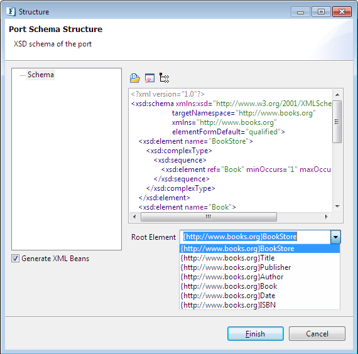Click the vertical scrollbar down arrow

tap(337, 206)
